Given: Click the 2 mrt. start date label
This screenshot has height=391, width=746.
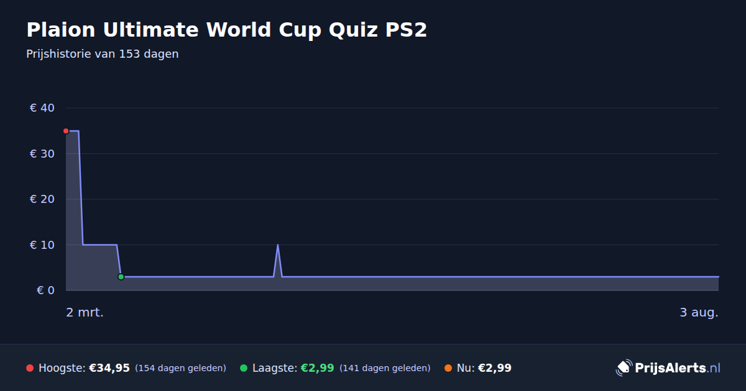Looking at the screenshot, I should click(85, 312).
